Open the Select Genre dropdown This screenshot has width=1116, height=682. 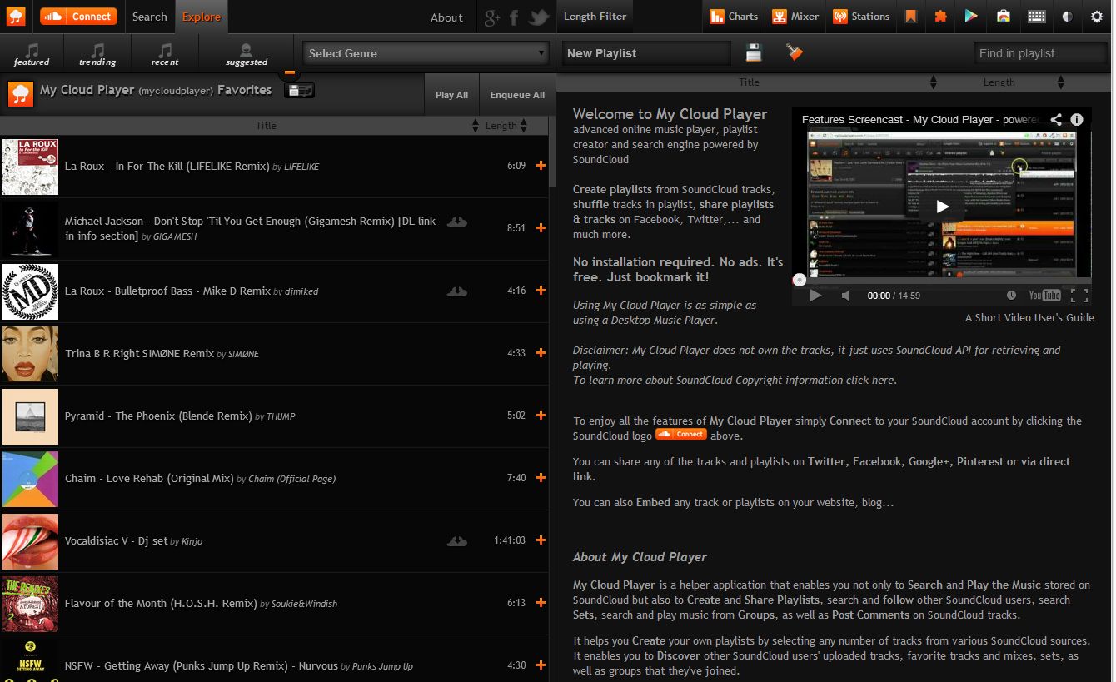pyautogui.click(x=425, y=53)
